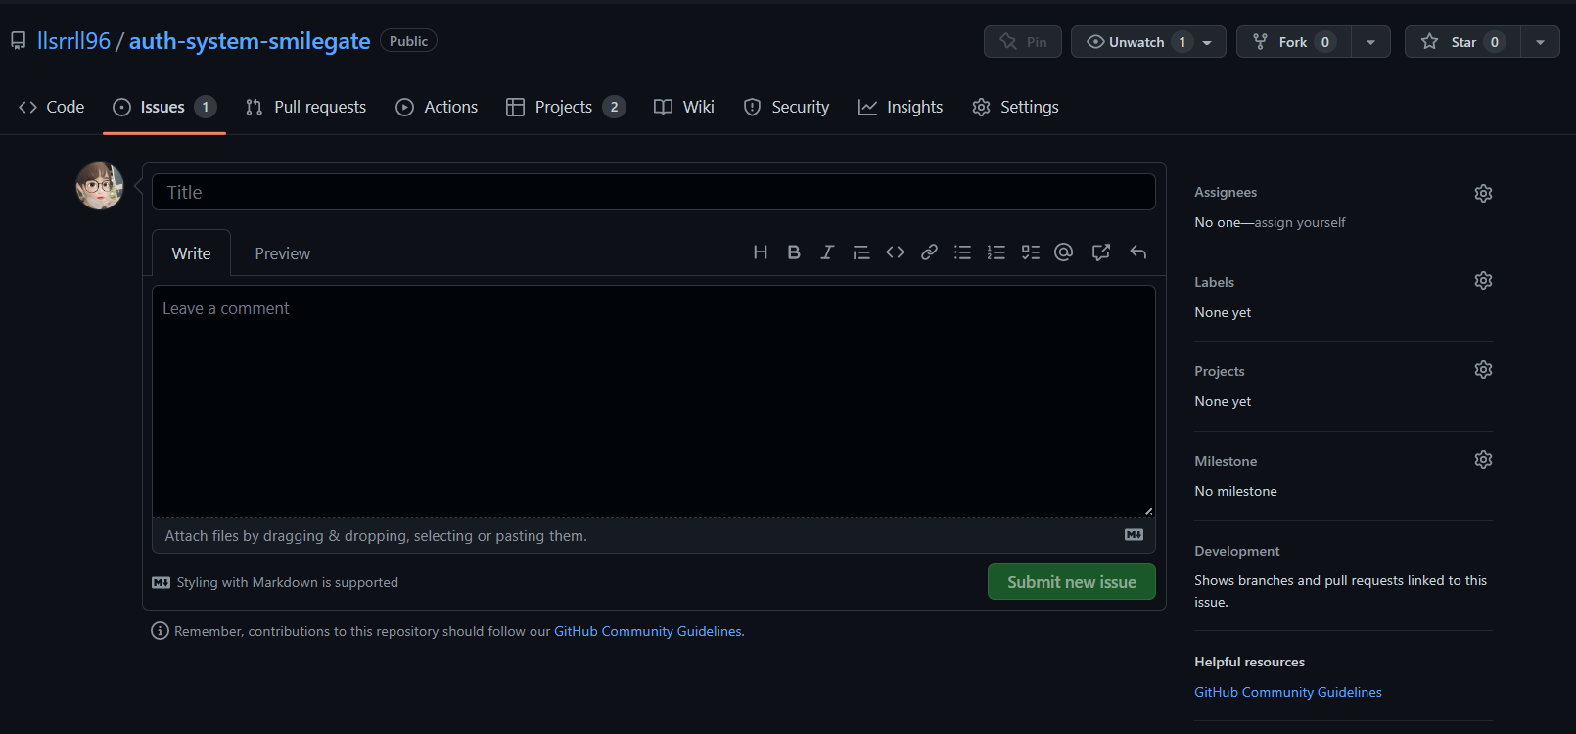Open the Actions tab
The image size is (1576, 734).
coord(437,107)
